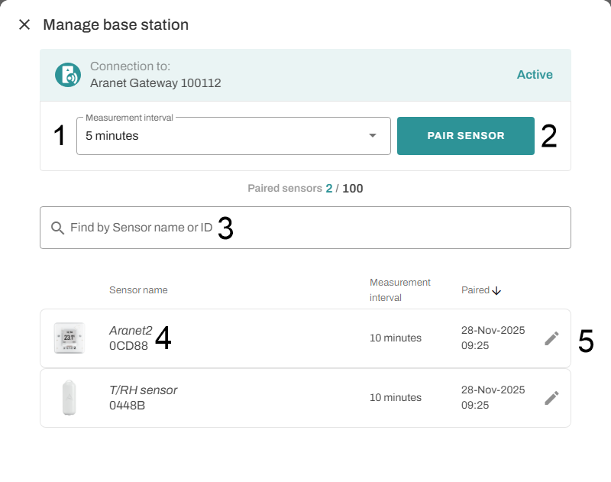Expand the dropdown arrow for 5 minutes
This screenshot has height=482, width=611.
coord(373,136)
